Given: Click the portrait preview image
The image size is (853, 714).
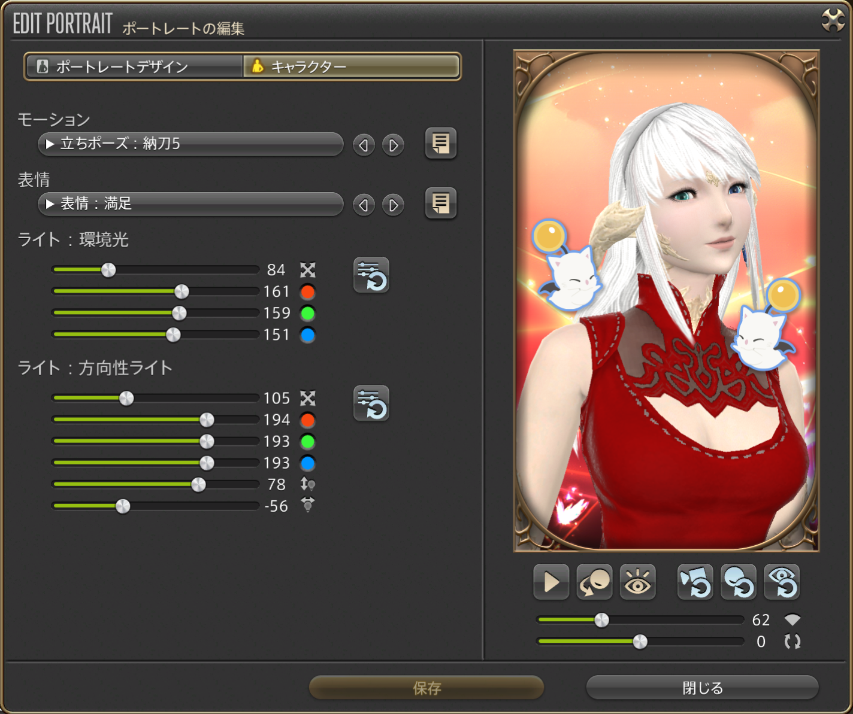Looking at the screenshot, I should tap(666, 300).
